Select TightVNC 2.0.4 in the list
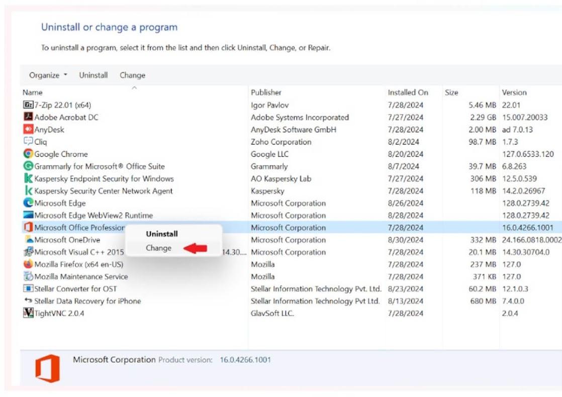The width and height of the screenshot is (562, 397). tap(59, 313)
